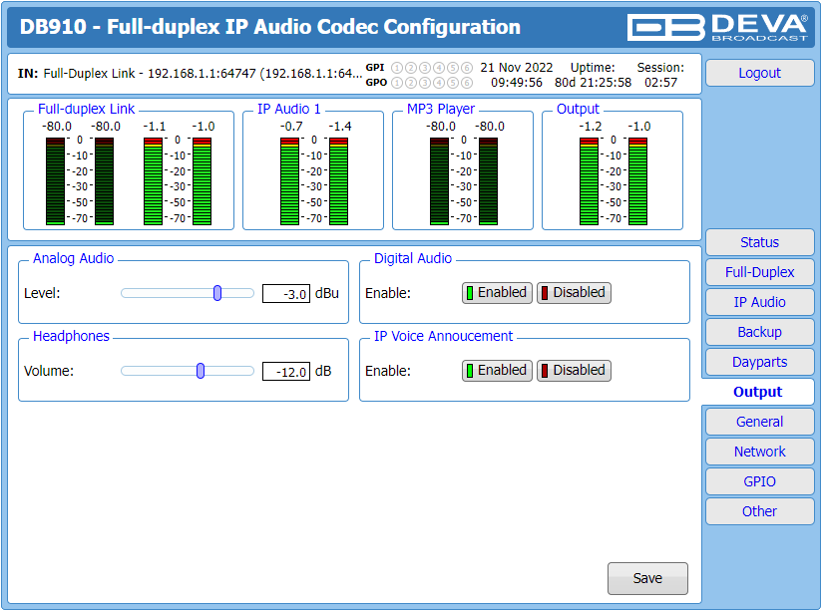Open the Backup page
Image resolution: width=822 pixels, height=611 pixels.
point(759,332)
